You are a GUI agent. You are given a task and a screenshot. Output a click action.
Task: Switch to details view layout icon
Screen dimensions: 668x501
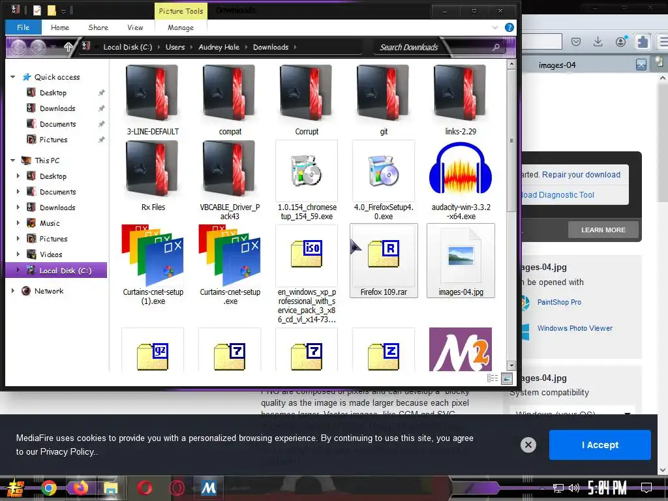click(x=493, y=378)
